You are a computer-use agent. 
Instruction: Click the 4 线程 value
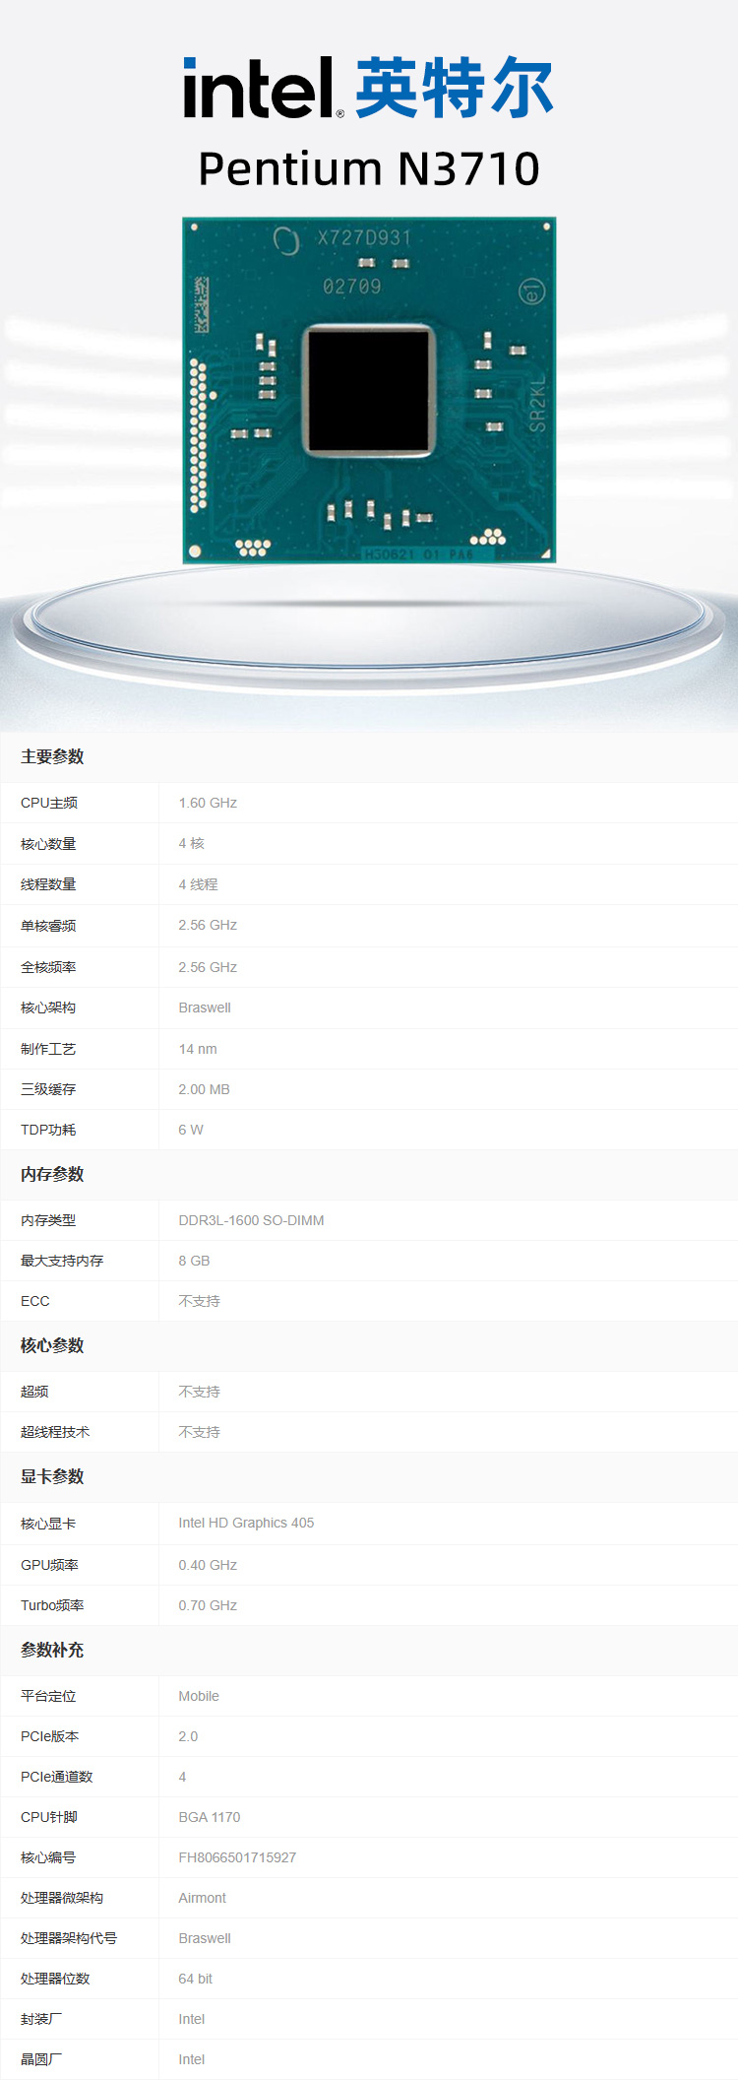click(198, 884)
